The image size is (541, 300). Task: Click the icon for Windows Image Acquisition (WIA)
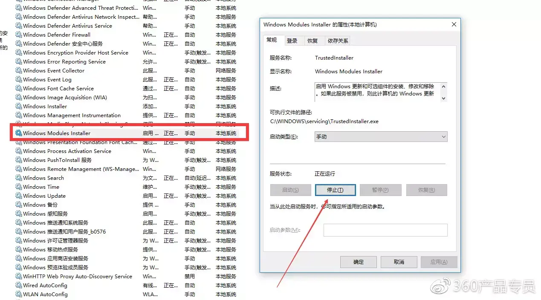coord(19,98)
